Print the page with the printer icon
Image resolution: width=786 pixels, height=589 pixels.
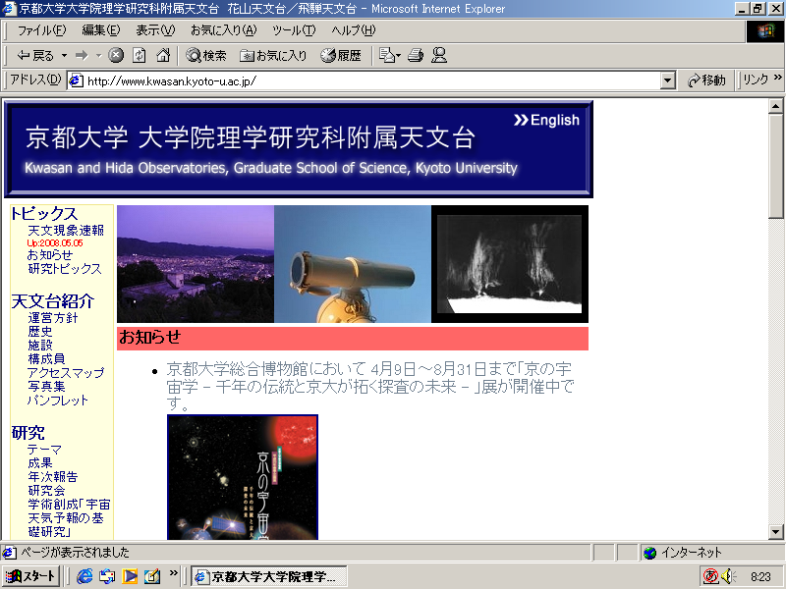[x=415, y=56]
